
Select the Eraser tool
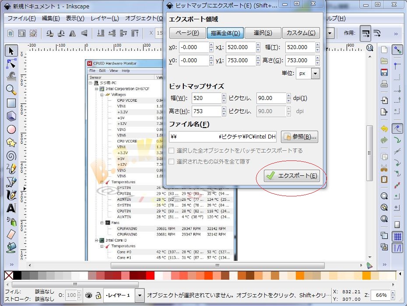pos(11,235)
